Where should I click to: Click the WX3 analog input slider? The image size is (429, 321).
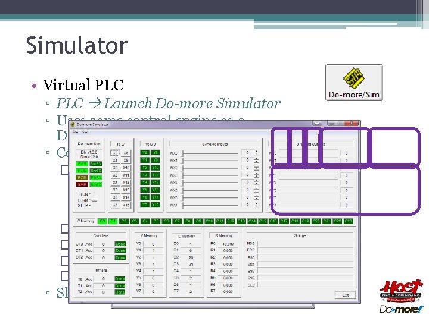tap(210, 175)
